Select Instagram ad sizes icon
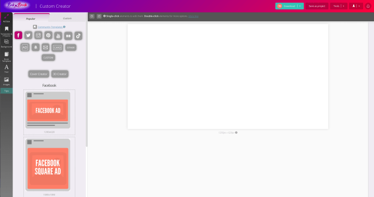Viewport: 374px width, 197px height. (x=38, y=35)
